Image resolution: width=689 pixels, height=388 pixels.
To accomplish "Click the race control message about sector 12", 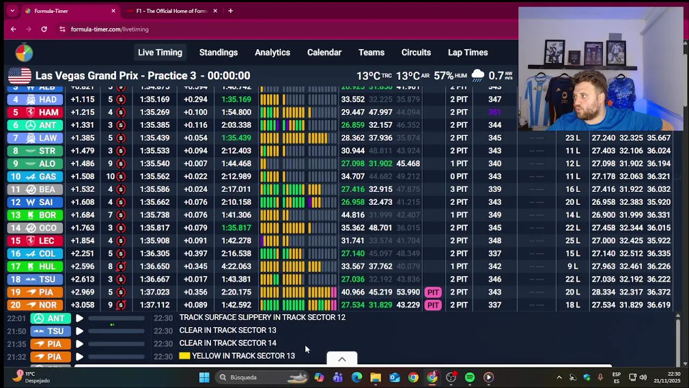I will [262, 317].
